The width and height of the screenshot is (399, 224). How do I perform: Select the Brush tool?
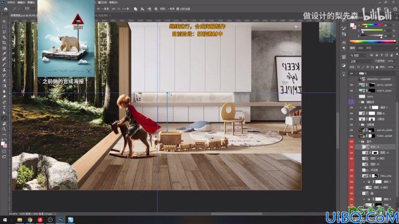click(x=4, y=64)
